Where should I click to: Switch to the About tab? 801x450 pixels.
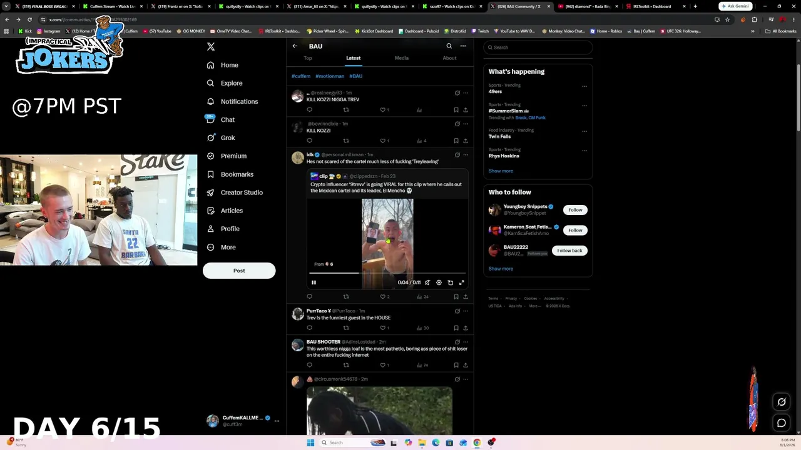tap(449, 58)
